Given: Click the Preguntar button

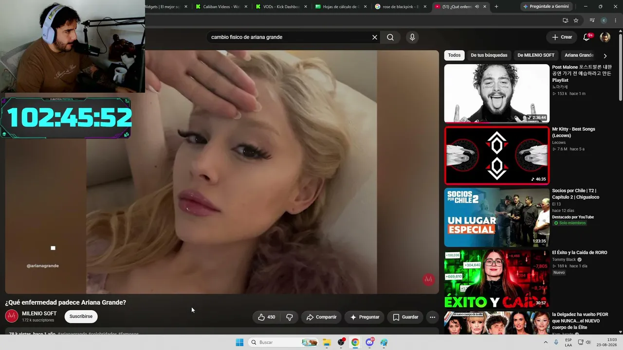Looking at the screenshot, I should [365, 317].
